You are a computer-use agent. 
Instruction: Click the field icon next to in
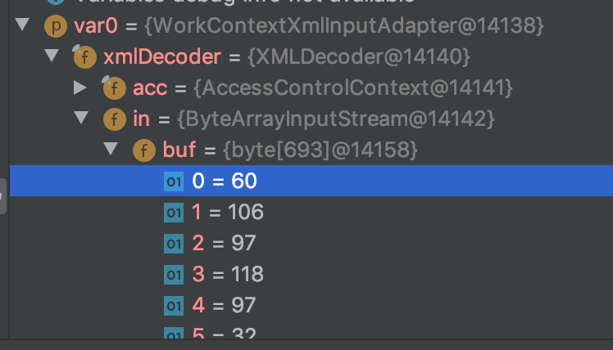tap(115, 119)
